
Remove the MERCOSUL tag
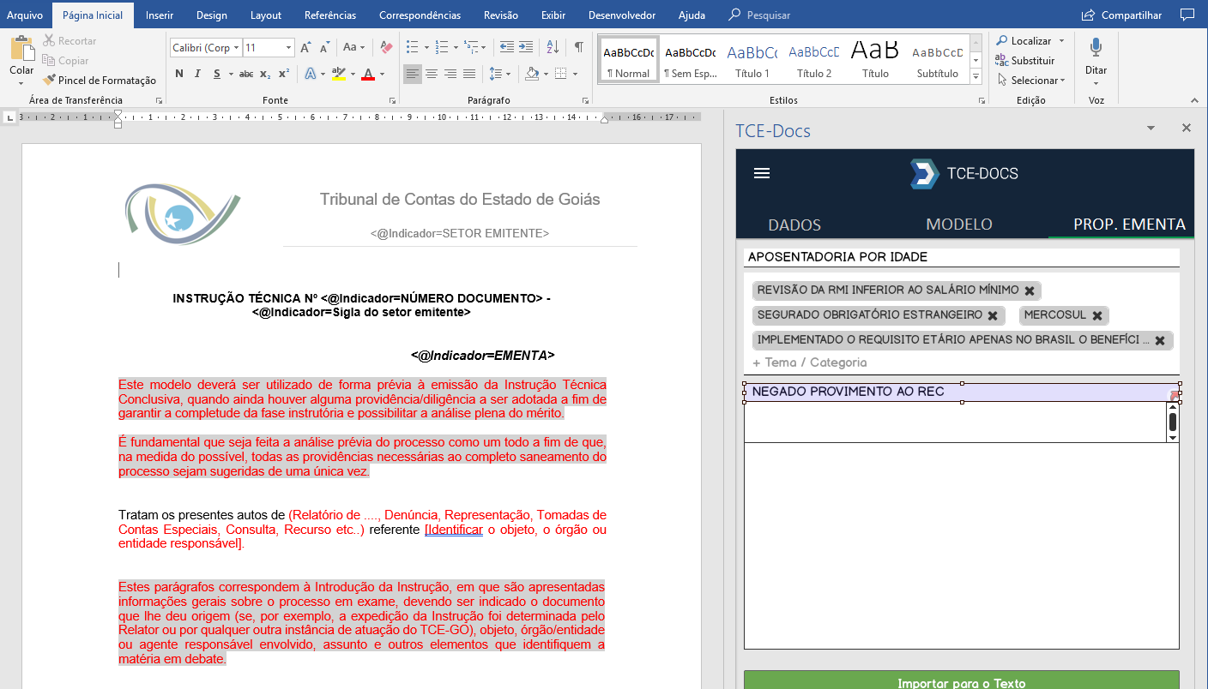[1096, 315]
